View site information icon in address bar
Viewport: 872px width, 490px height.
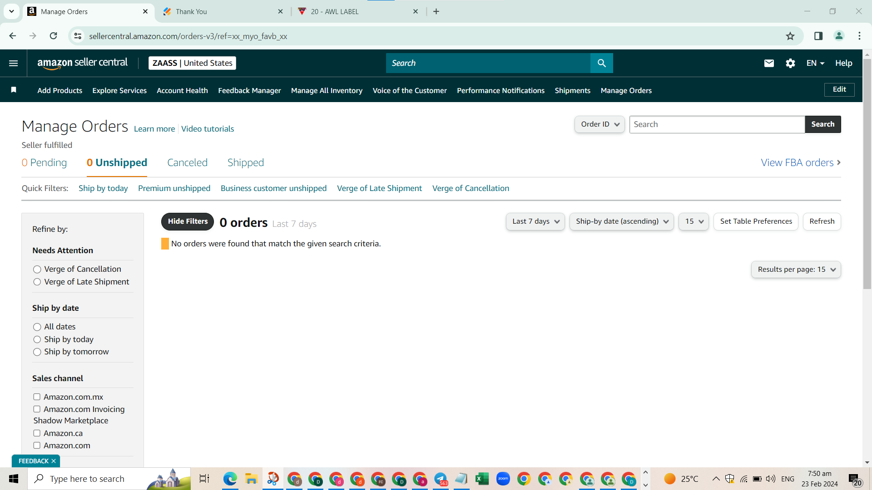pos(78,36)
